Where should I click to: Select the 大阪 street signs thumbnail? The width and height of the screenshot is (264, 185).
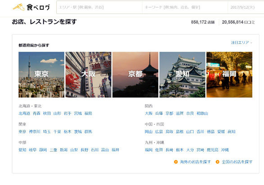(89, 75)
